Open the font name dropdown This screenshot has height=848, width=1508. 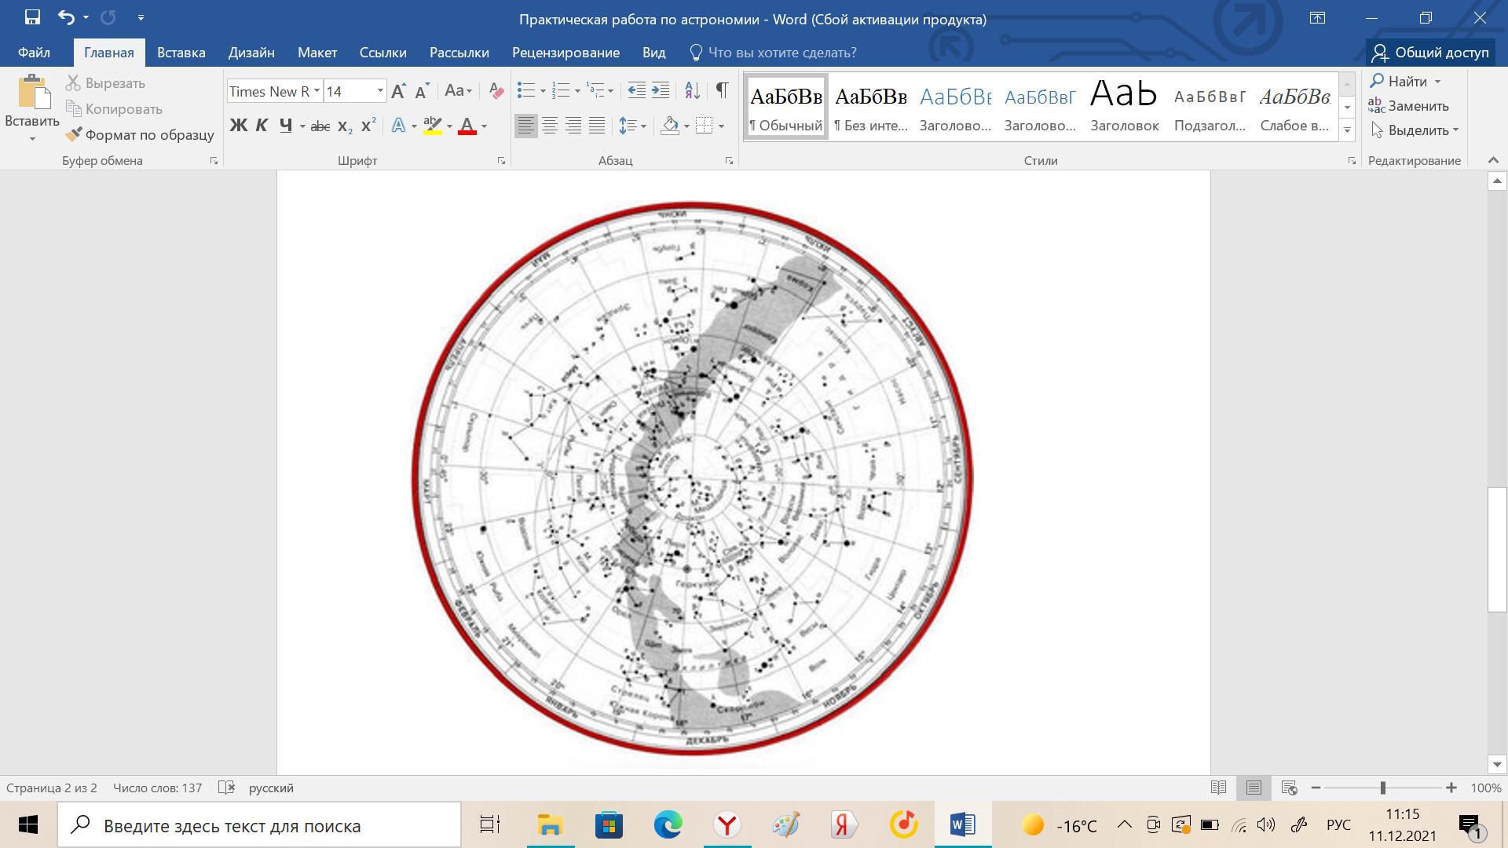tap(317, 91)
